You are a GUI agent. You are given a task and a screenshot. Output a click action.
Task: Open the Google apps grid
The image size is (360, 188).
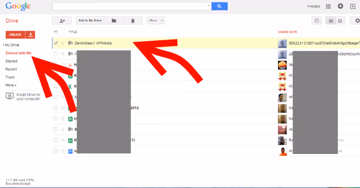[x=328, y=6]
